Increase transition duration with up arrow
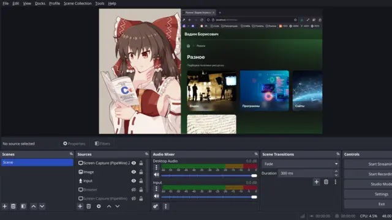The image size is (392, 220). tap(336, 171)
